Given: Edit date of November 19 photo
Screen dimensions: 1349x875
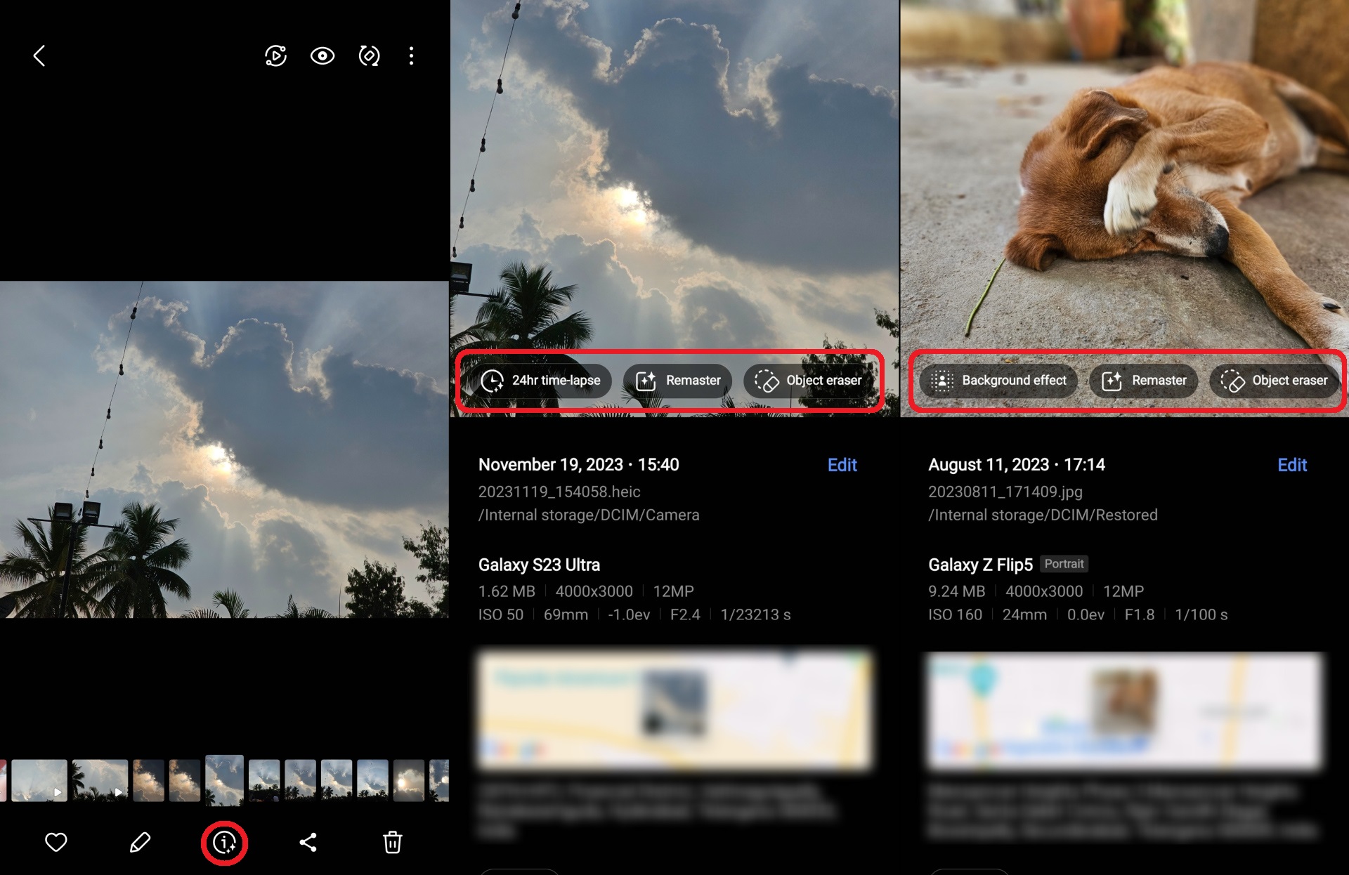Looking at the screenshot, I should pos(842,465).
